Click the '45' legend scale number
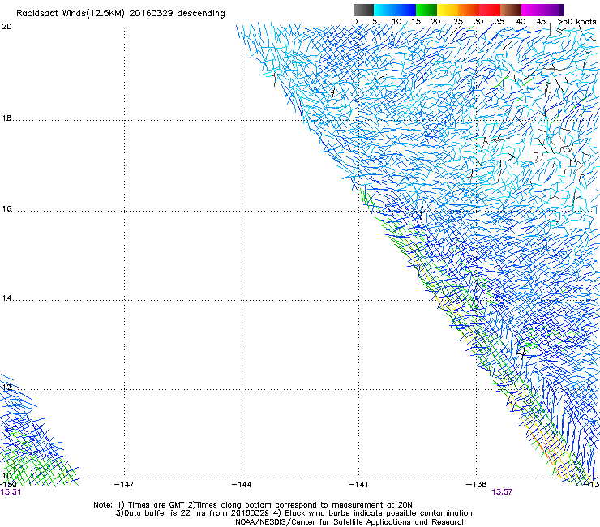This screenshot has height=527, width=600. tap(541, 22)
